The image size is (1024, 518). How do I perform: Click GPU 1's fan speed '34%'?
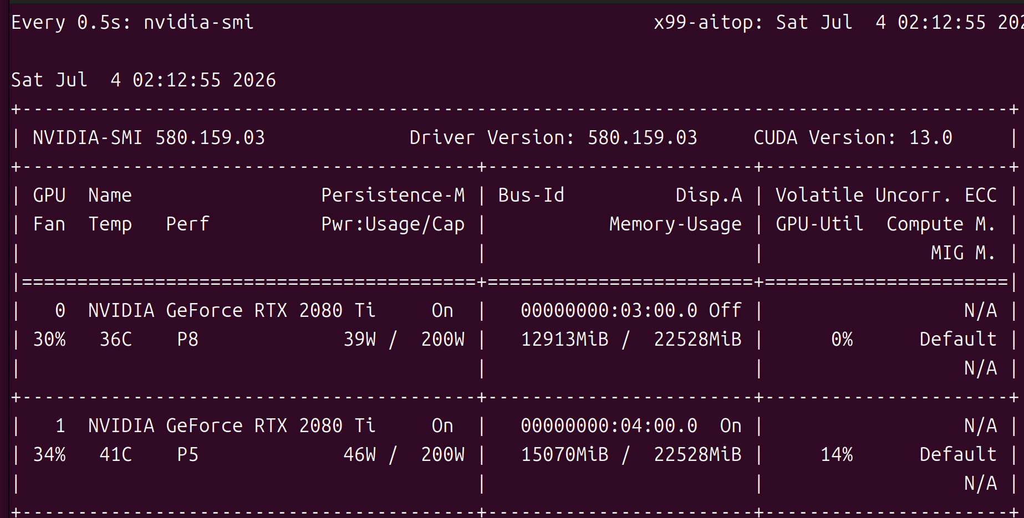(49, 454)
